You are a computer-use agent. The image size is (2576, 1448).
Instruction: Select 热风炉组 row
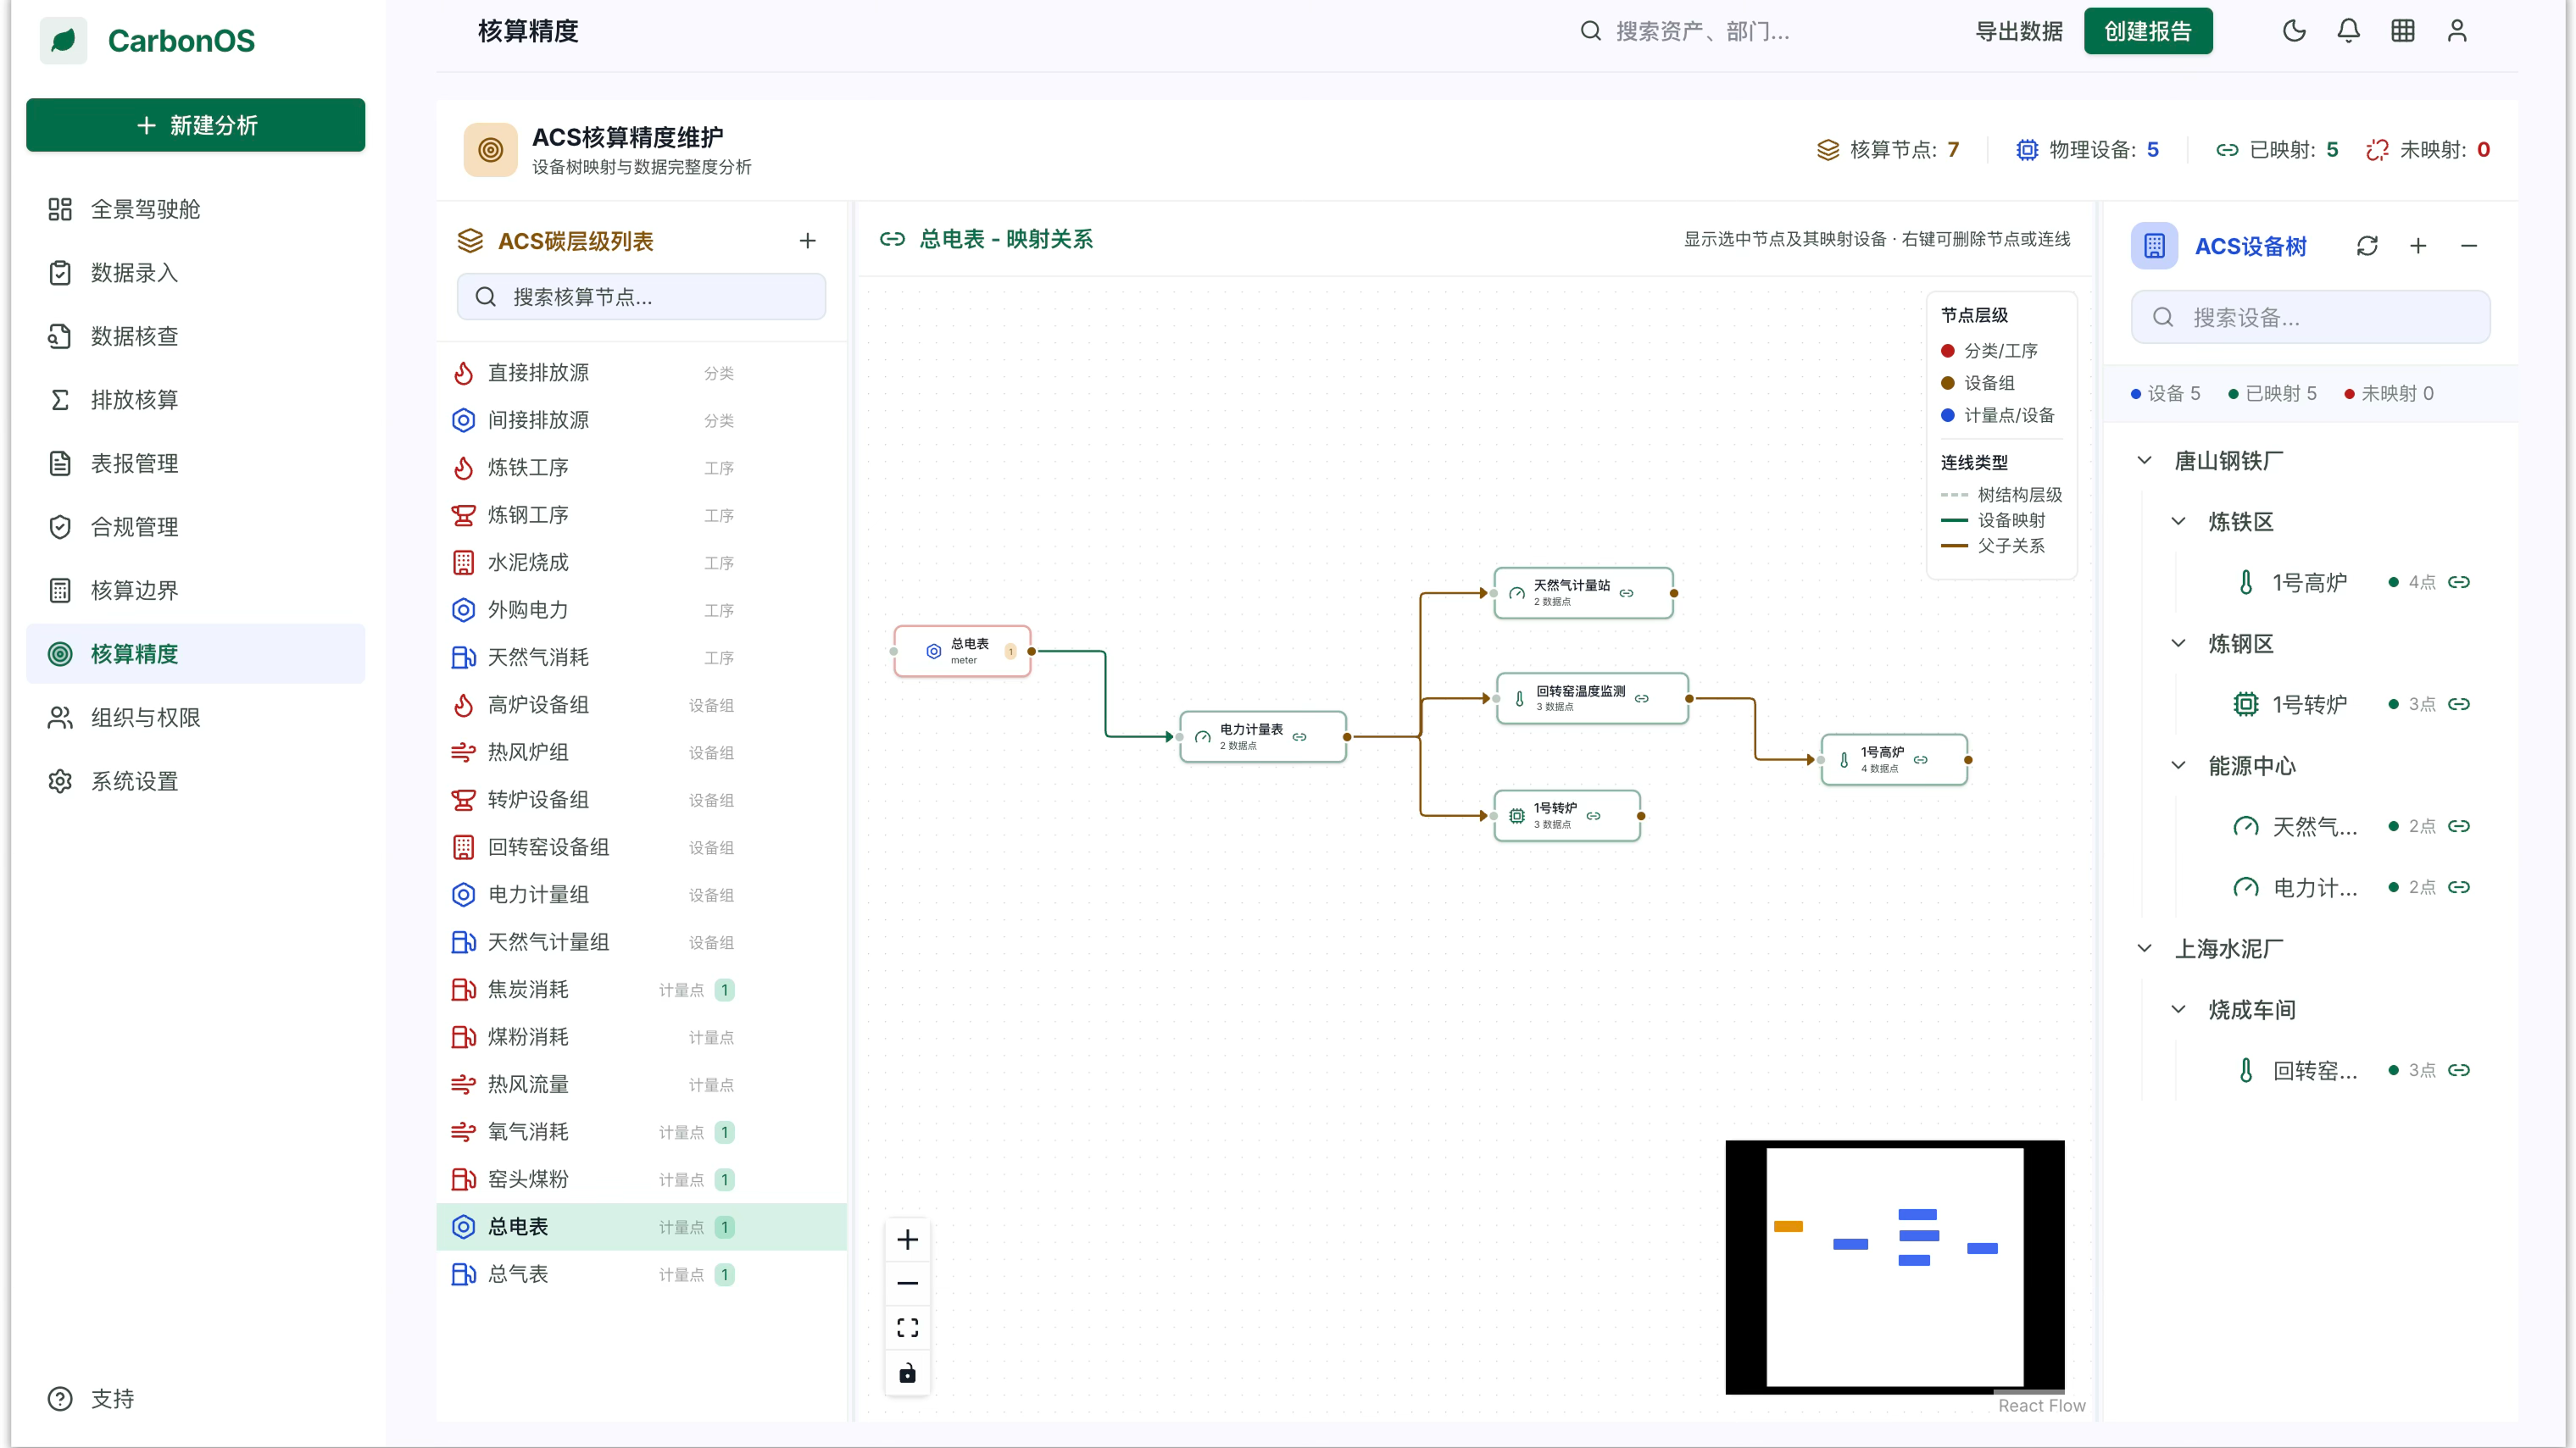click(x=641, y=752)
